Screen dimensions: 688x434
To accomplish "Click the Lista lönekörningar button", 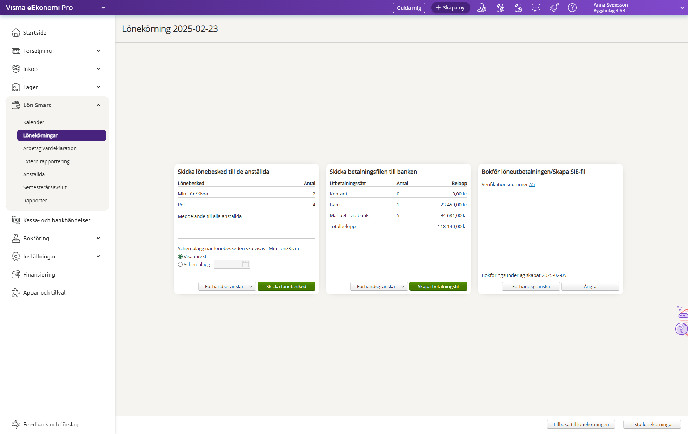I will coord(652,424).
